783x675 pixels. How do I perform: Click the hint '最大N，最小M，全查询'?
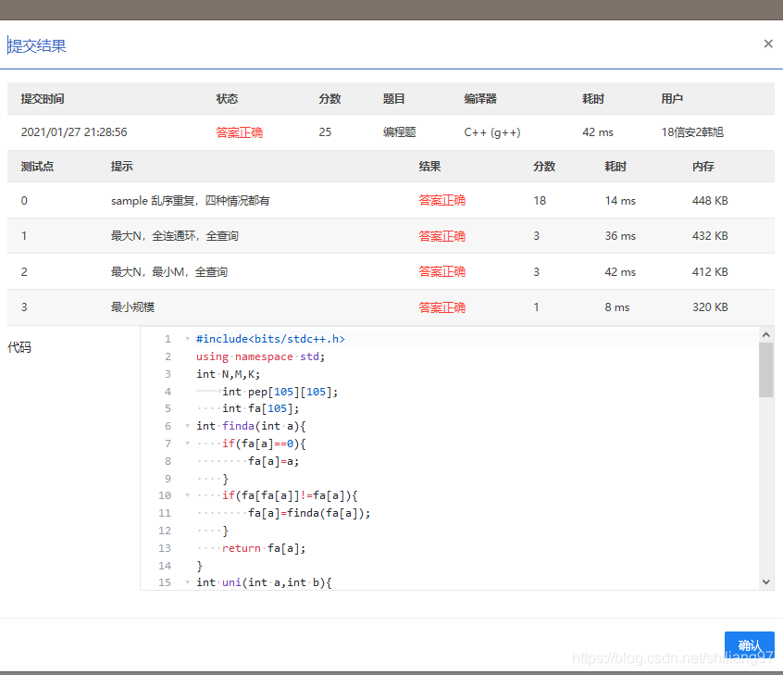click(168, 272)
